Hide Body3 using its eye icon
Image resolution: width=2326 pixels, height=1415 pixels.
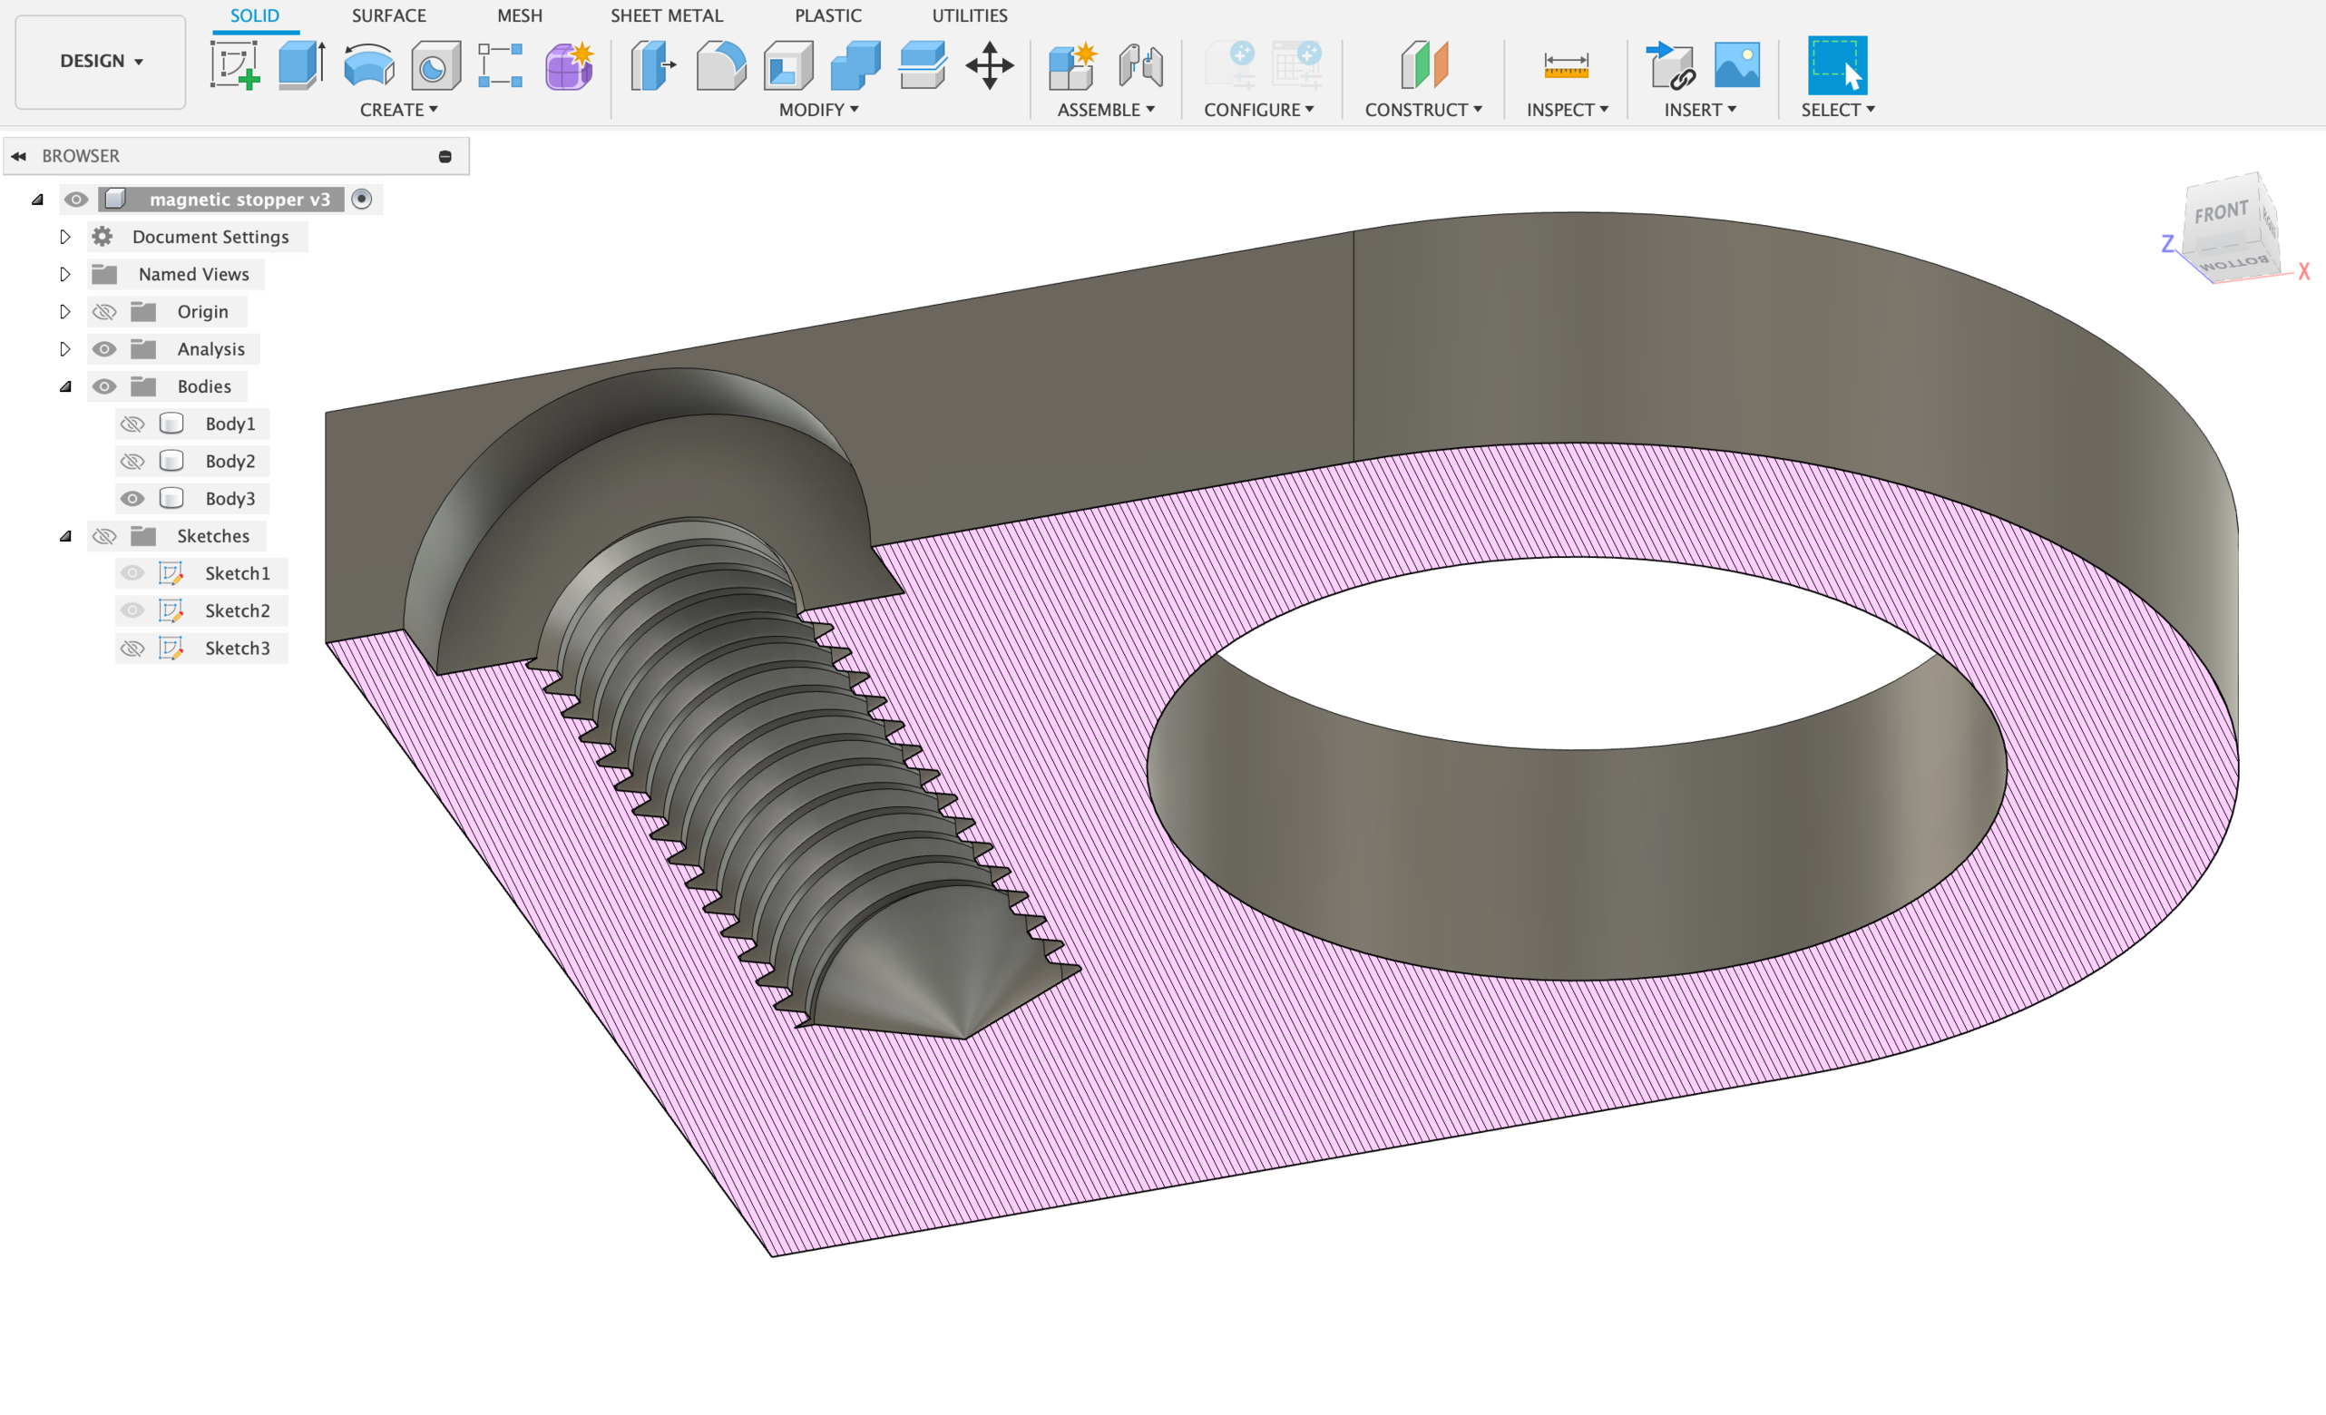[133, 498]
